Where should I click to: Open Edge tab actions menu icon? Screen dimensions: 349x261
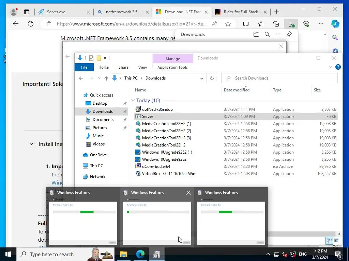27,12
